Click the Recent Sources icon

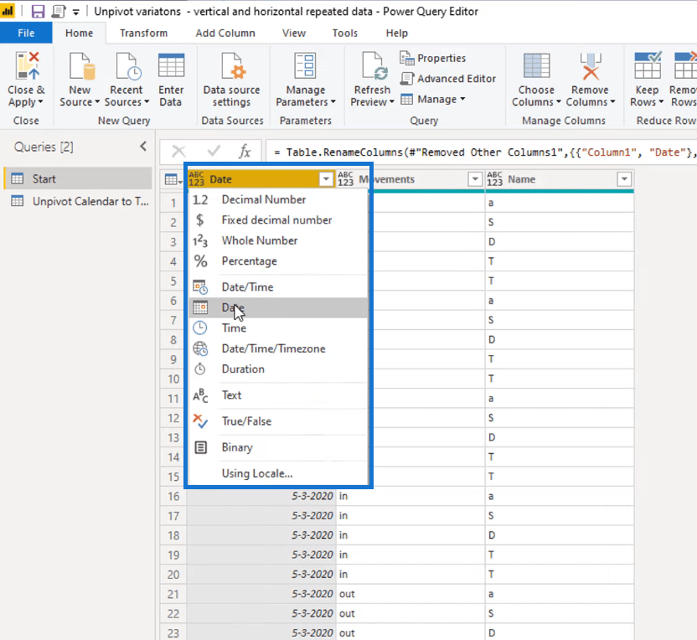128,66
